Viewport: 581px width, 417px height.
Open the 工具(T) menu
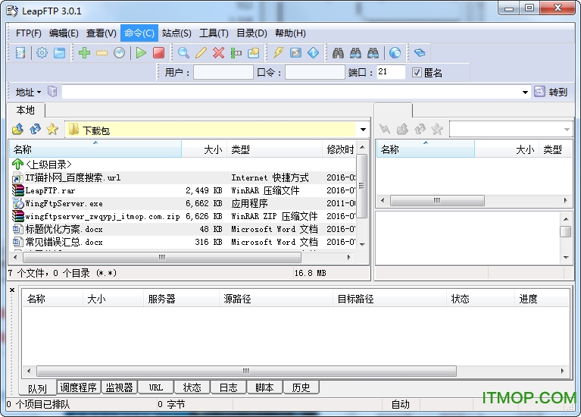tap(214, 33)
